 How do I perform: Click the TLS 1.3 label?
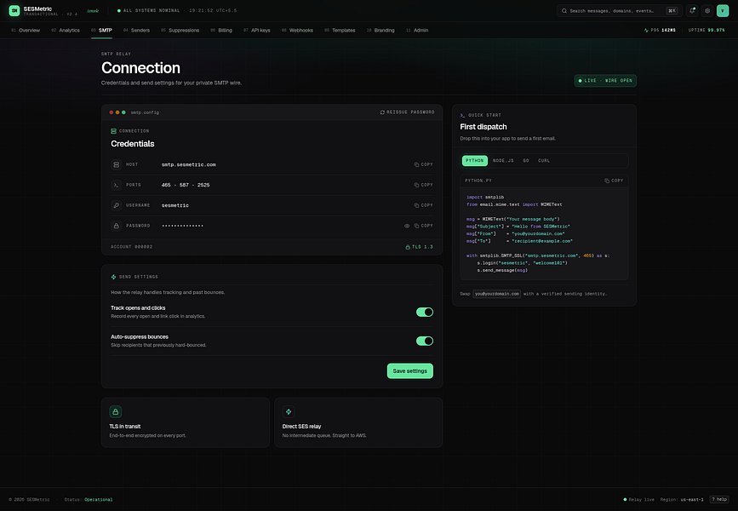pyautogui.click(x=419, y=247)
